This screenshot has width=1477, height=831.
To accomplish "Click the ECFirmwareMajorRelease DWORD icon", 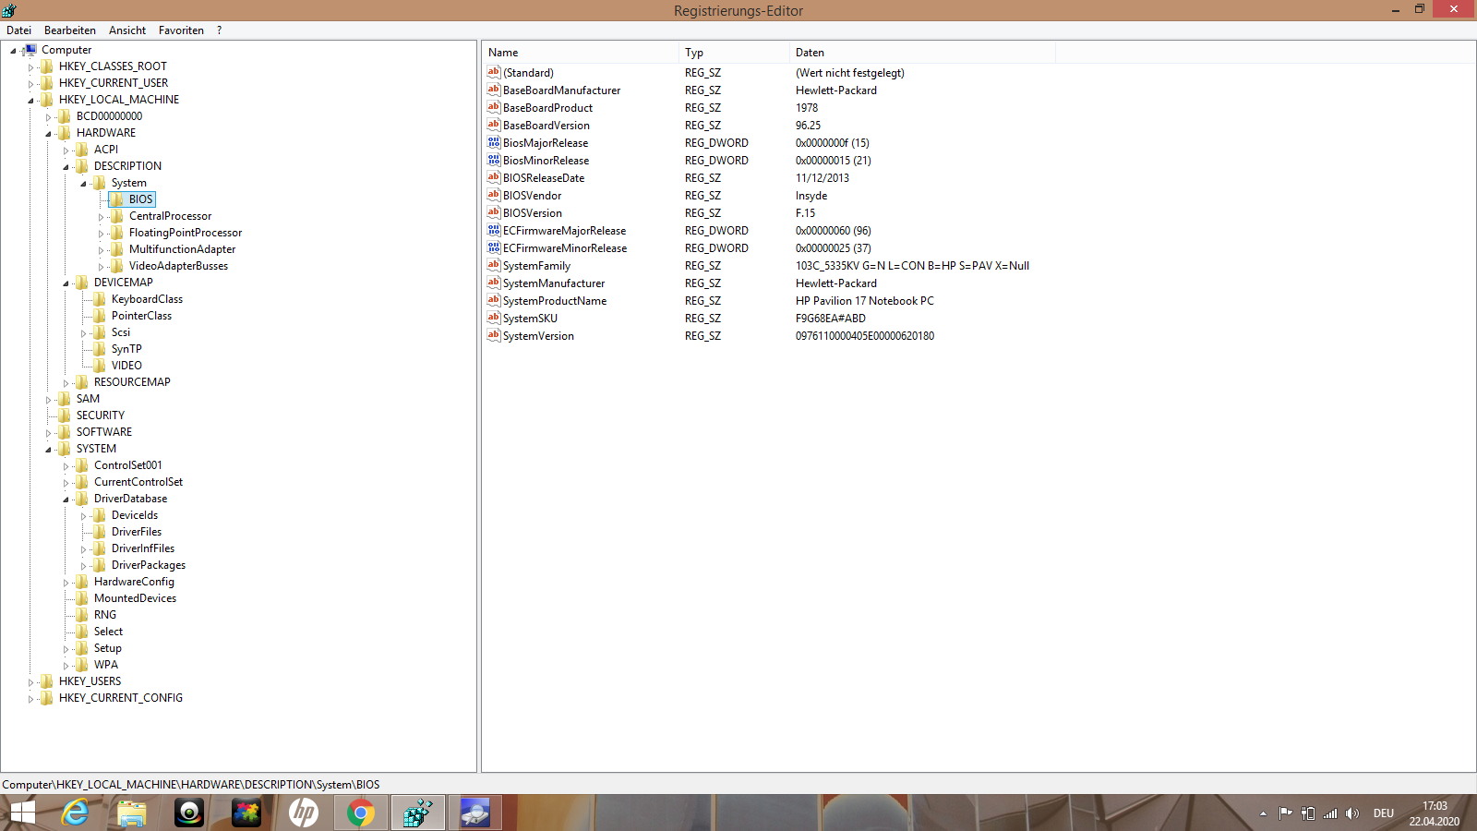I will click(494, 230).
